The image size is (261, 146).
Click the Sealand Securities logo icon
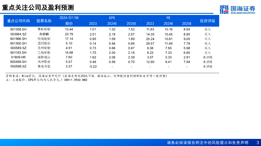[x=224, y=9]
